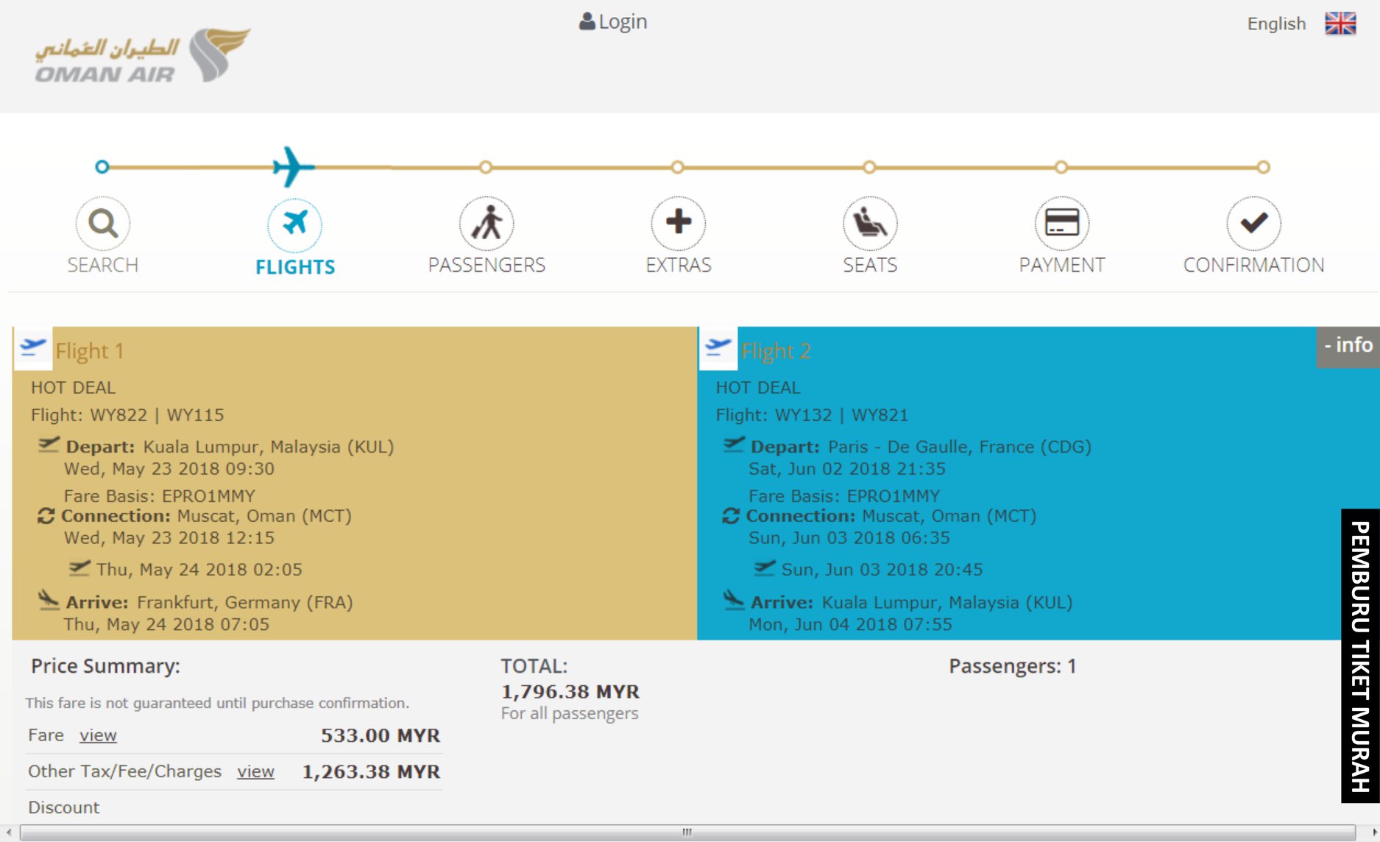Select the UK flag language icon

pos(1340,24)
